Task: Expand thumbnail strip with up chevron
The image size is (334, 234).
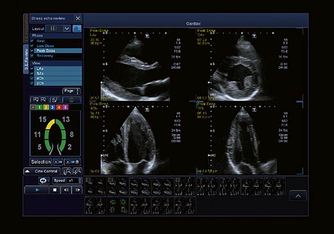Action: pos(298,196)
